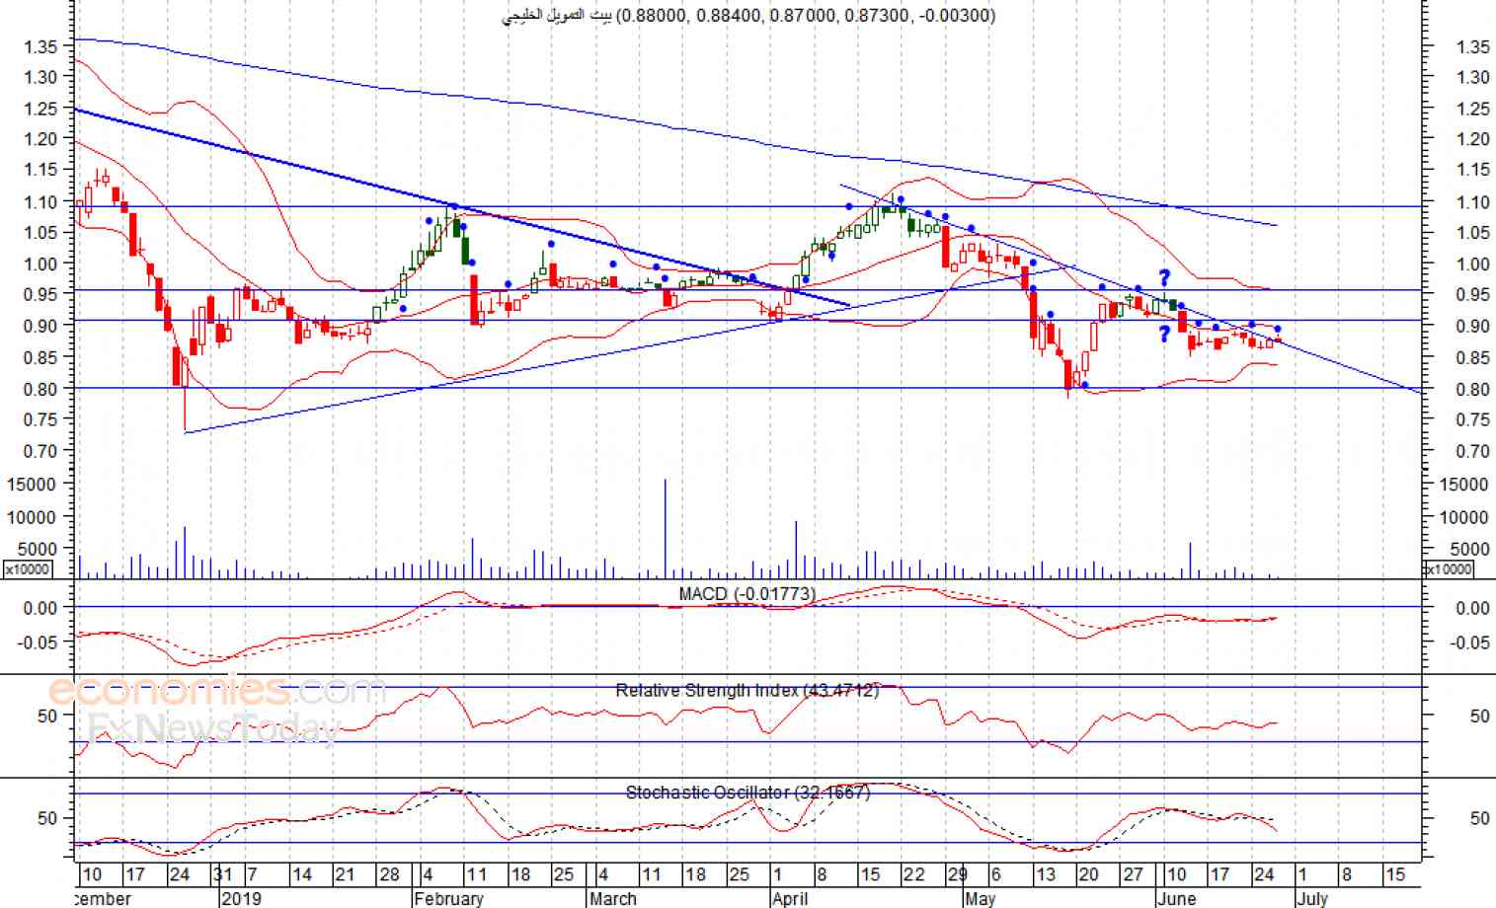1496x908 pixels.
Task: Click the x10000 volume multiplier box on left
Action: click(28, 569)
